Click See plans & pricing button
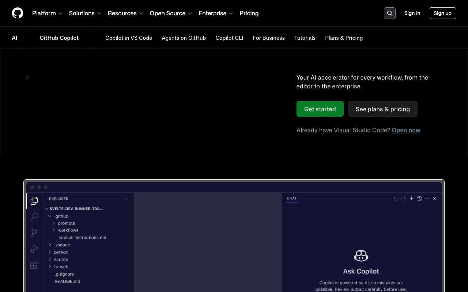This screenshot has height=292, width=468. tap(383, 109)
